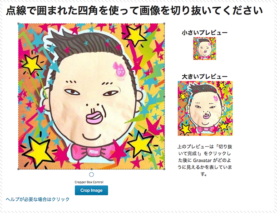Click the bottom-right corner crop handle

point(164,169)
